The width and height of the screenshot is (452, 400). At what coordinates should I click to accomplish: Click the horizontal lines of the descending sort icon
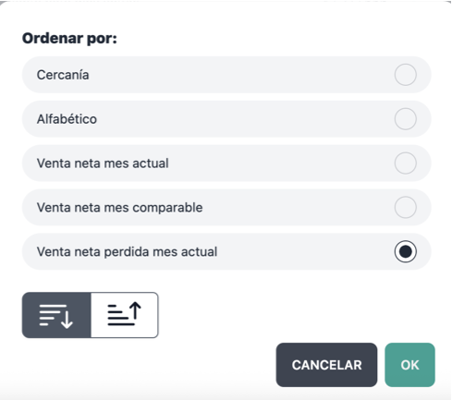(51, 315)
